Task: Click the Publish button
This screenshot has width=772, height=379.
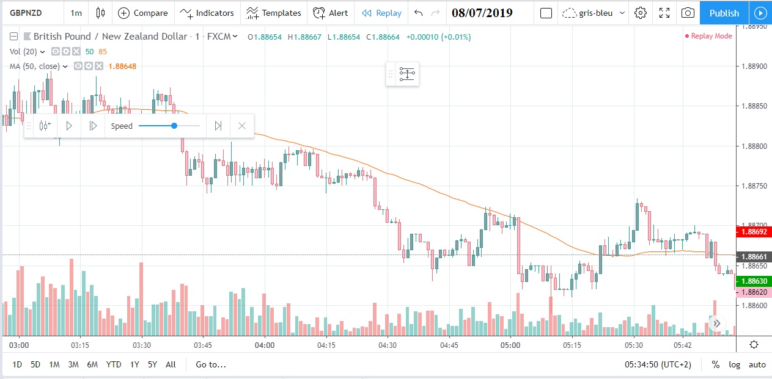Action: 724,13
